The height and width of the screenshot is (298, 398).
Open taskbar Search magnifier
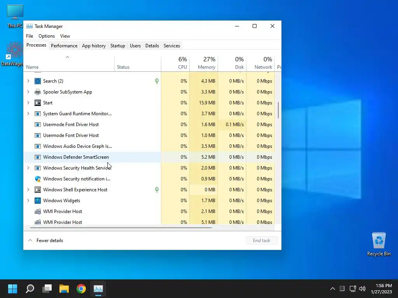pos(30,289)
